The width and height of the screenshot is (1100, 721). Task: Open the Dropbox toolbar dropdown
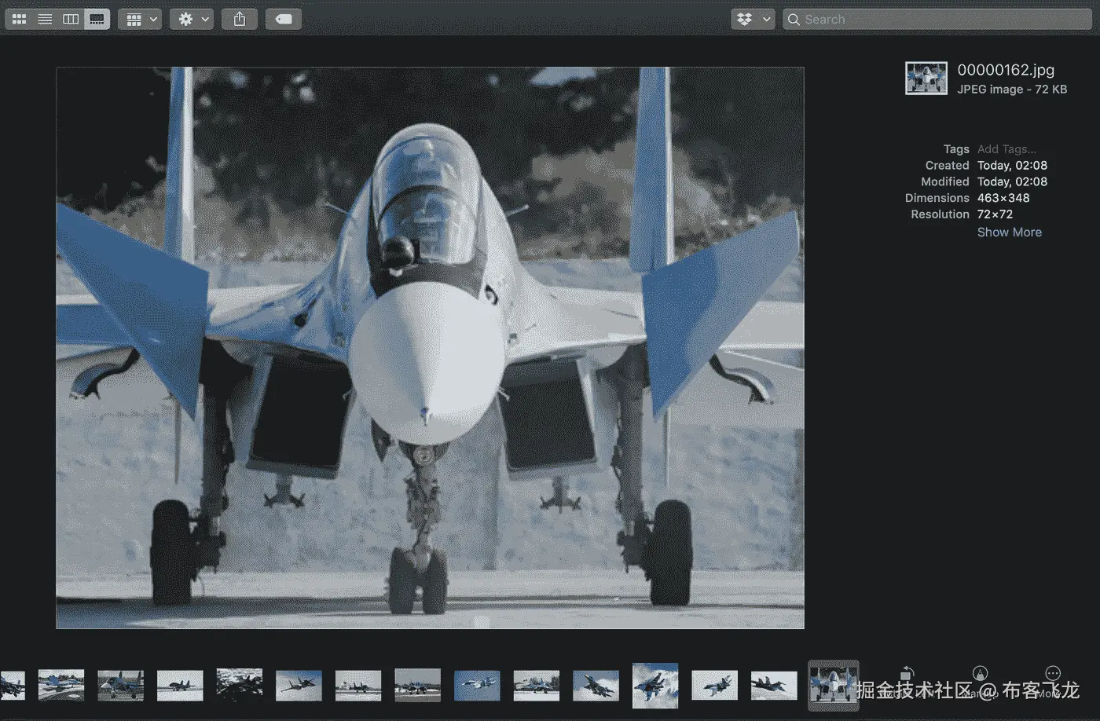click(753, 19)
